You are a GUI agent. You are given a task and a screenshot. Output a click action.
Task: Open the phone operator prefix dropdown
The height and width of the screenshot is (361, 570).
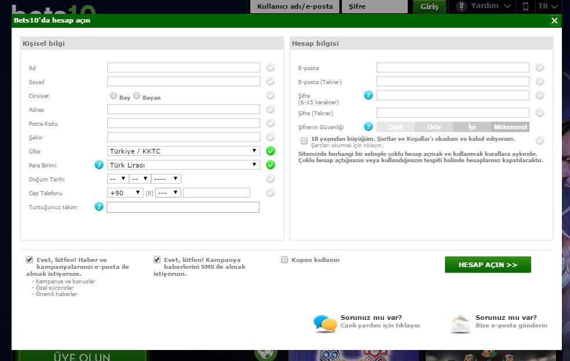pos(168,193)
